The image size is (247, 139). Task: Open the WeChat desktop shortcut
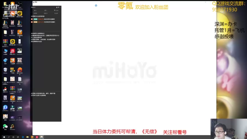[5, 127]
